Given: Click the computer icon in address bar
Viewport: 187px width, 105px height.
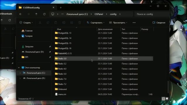Looking at the screenshot, I should tap(53, 14).
